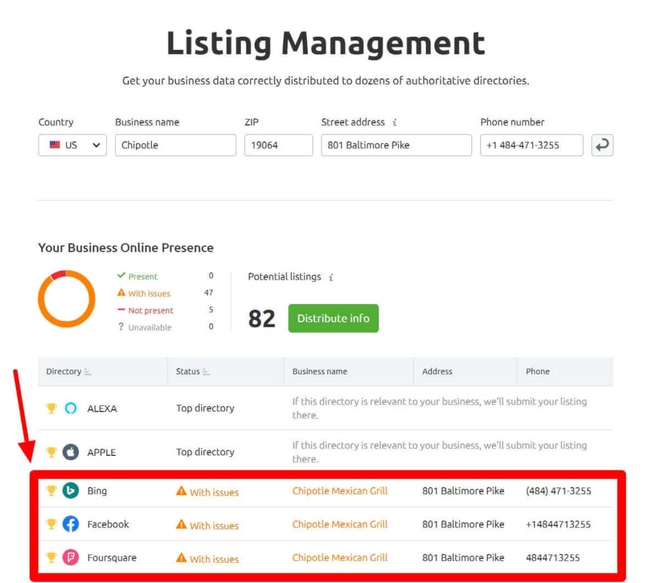Screen dimensions: 648x583
Task: Click the Present legend label
Action: [142, 276]
